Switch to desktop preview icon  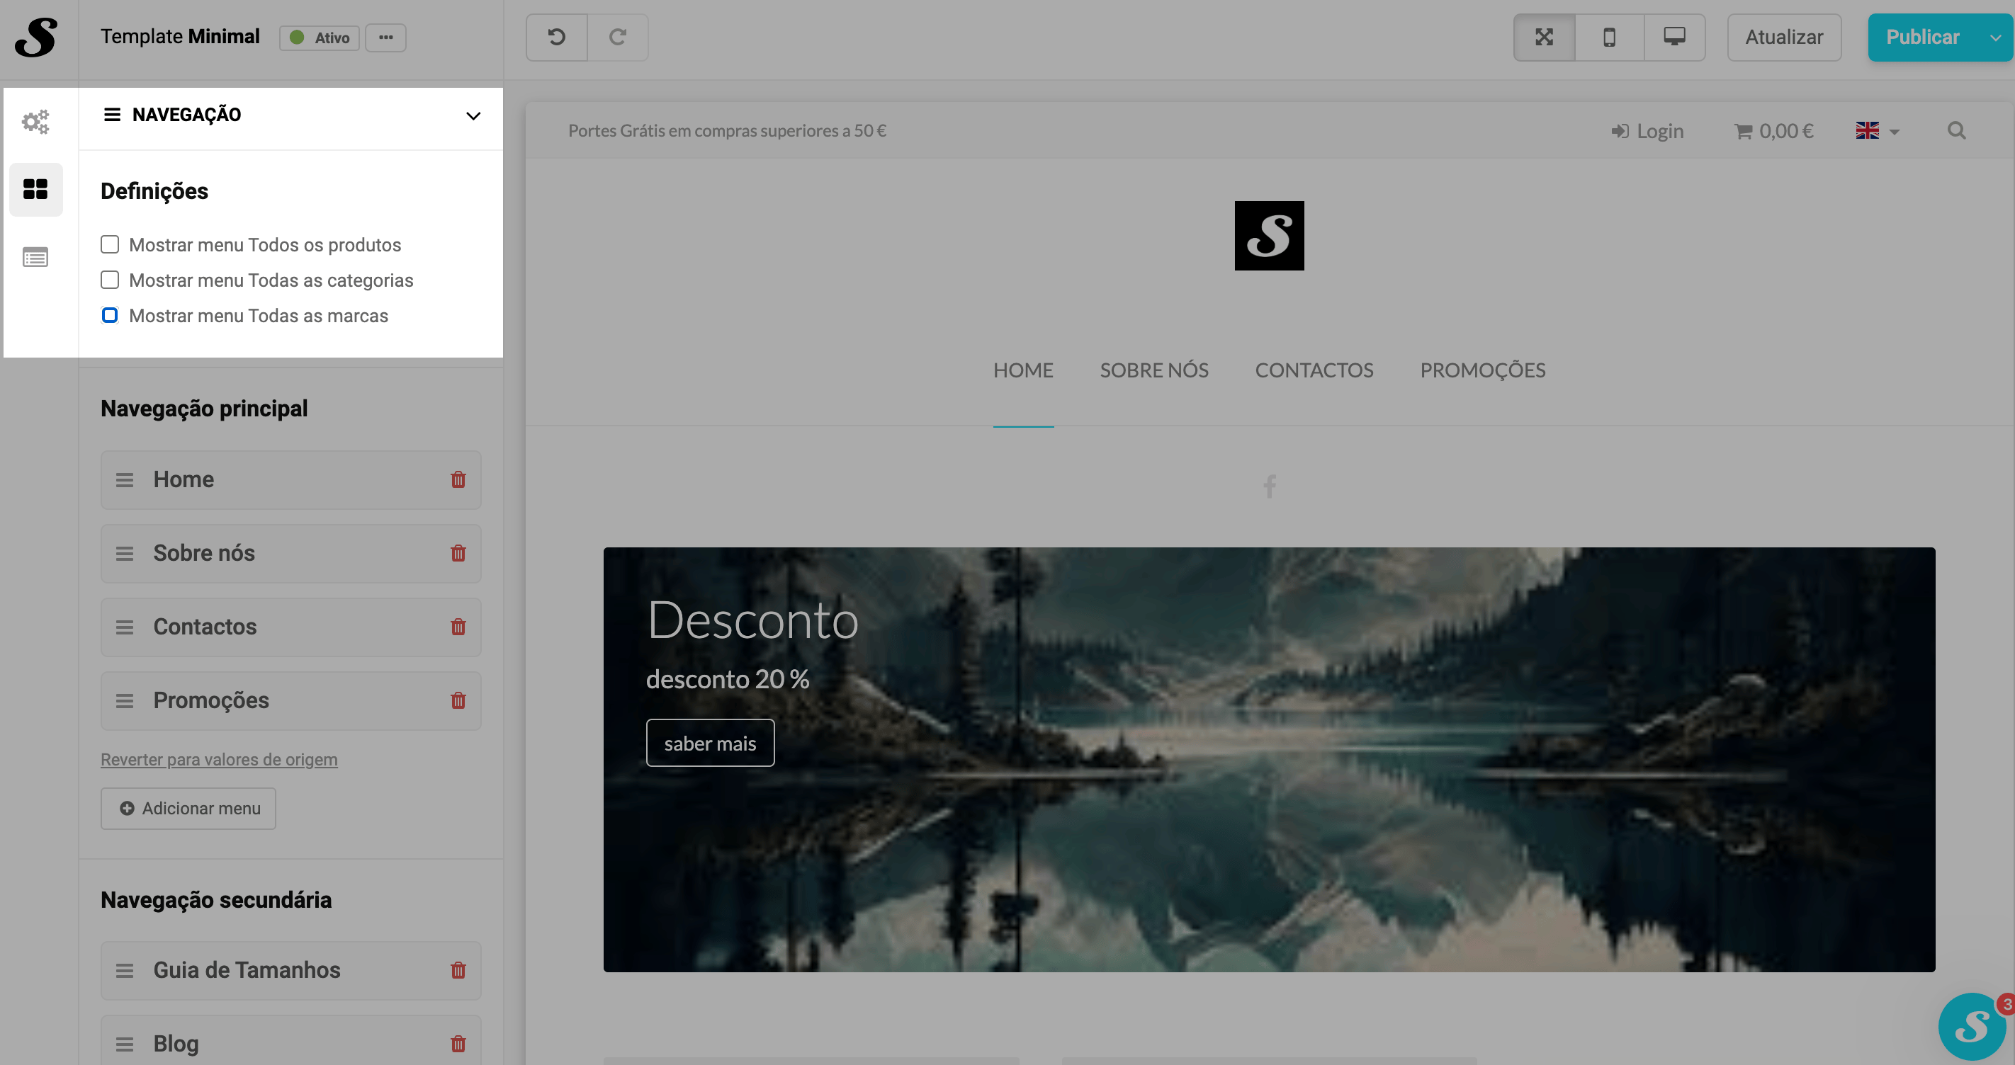tap(1674, 37)
